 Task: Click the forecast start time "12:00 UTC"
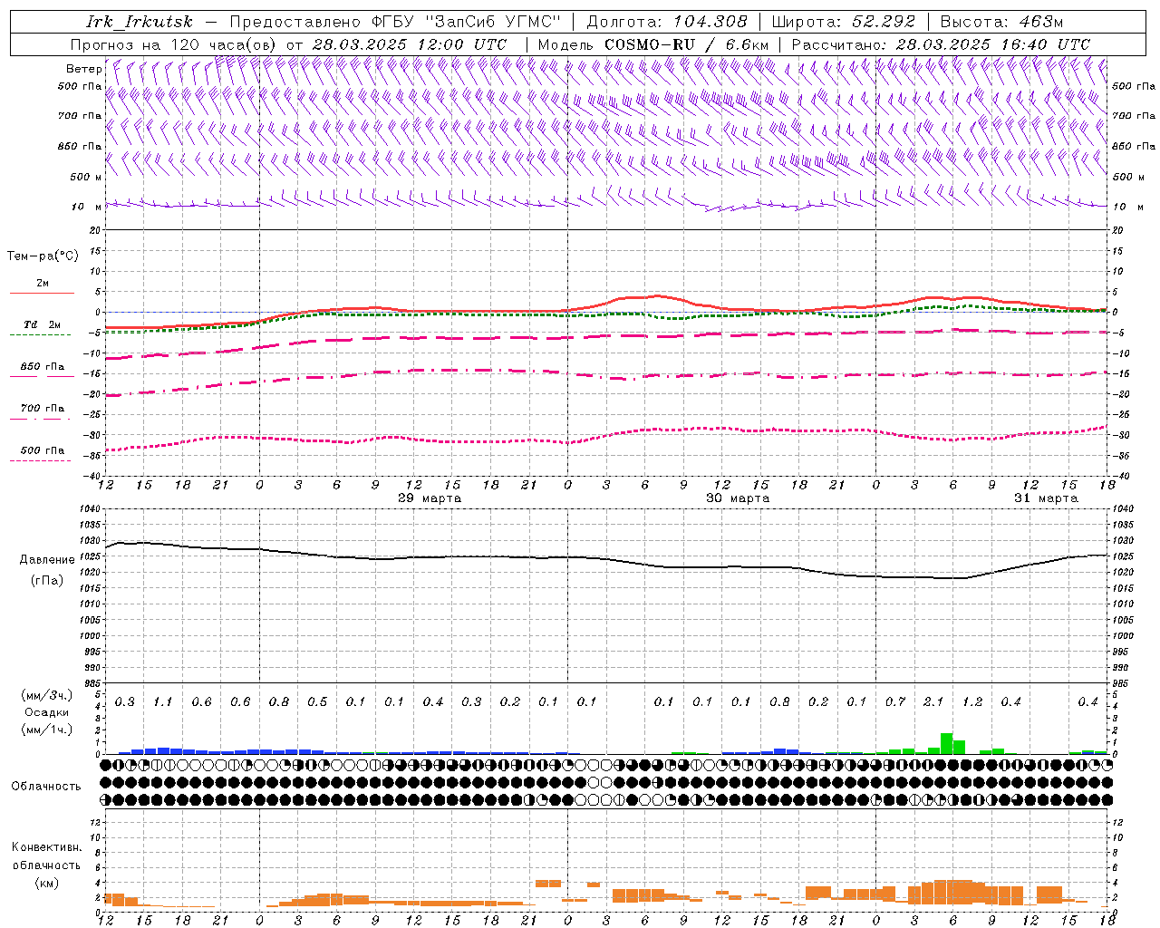pyautogui.click(x=462, y=43)
